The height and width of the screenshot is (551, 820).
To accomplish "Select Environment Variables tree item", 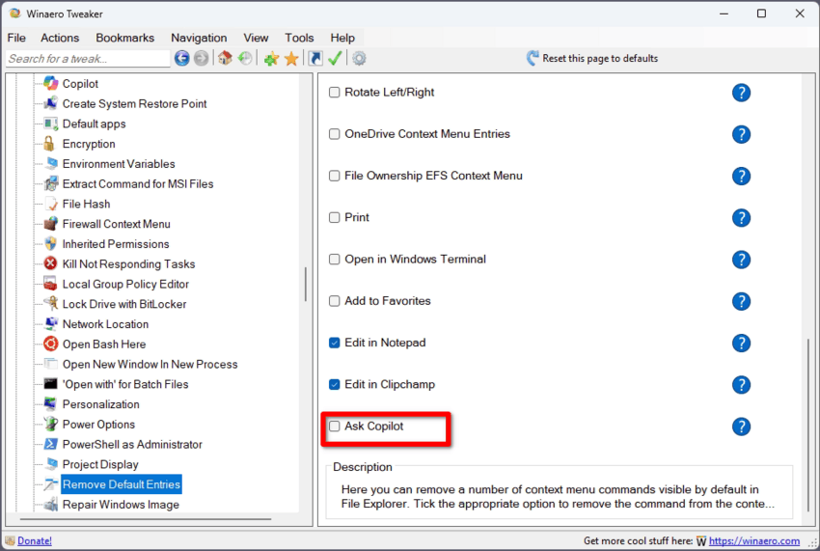I will [x=119, y=164].
